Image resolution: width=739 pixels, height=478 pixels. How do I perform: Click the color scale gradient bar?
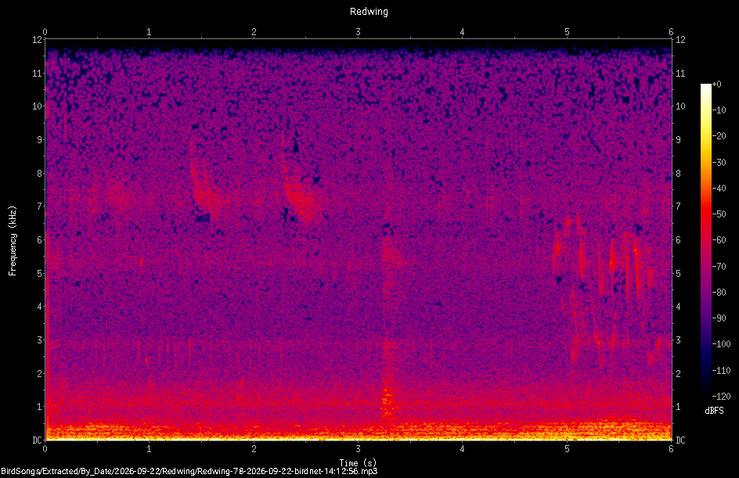point(705,240)
